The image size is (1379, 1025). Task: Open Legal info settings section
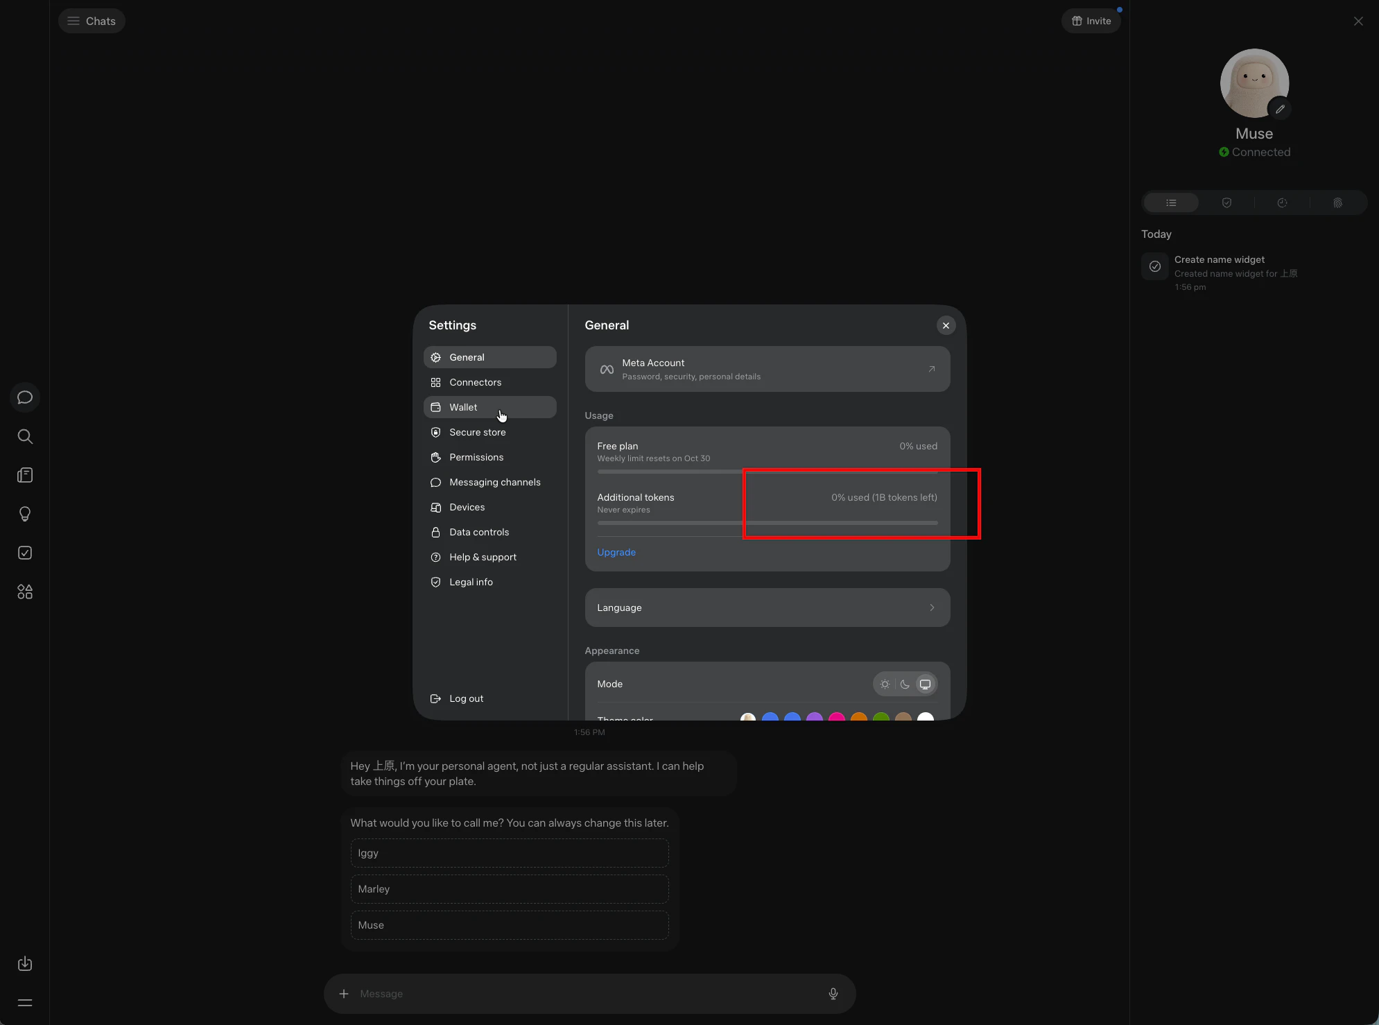click(x=490, y=582)
